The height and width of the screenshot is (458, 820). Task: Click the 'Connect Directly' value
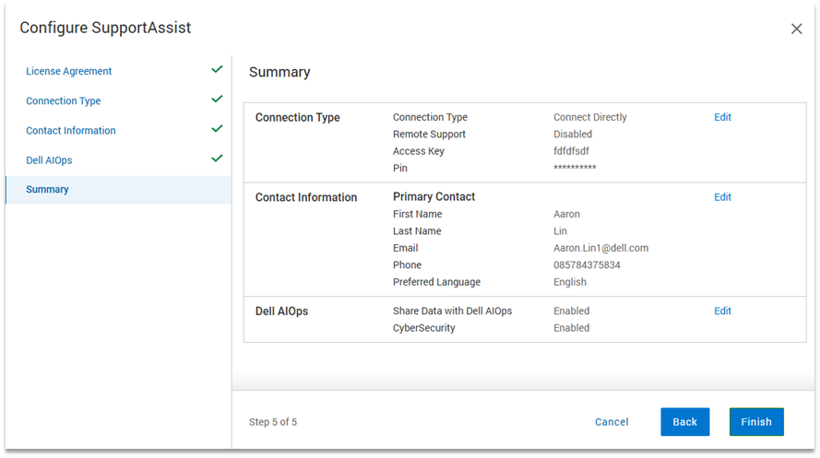tap(590, 117)
